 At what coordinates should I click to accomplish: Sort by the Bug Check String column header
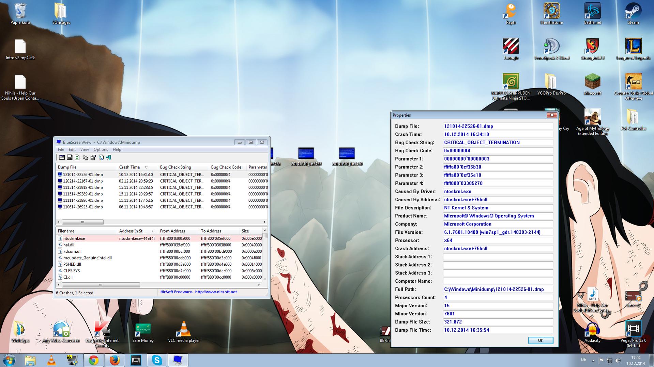183,167
